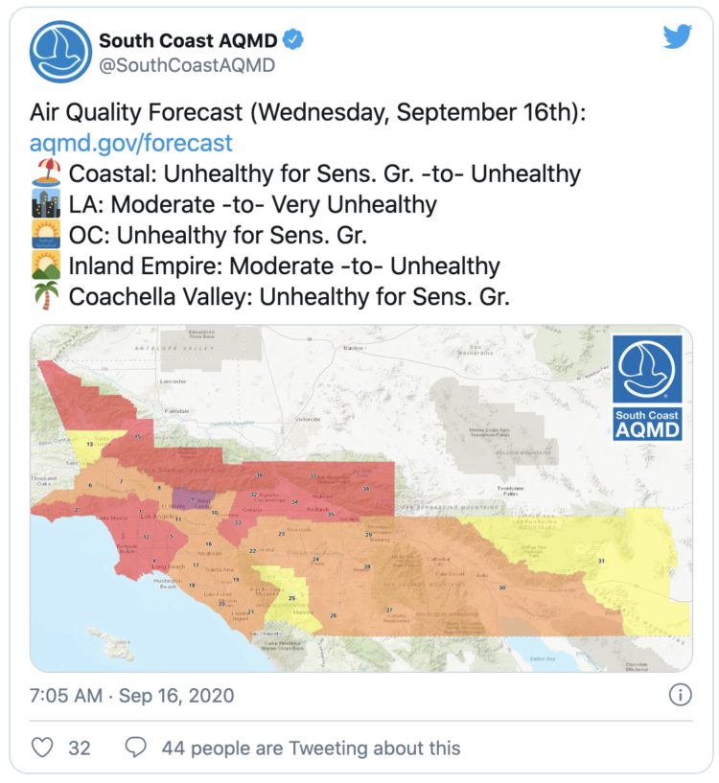Like the tweet with heart icon

pos(42,748)
